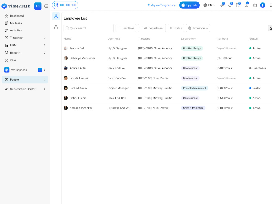The height and width of the screenshot is (204, 272).
Task: Click the Upgrade button
Action: pyautogui.click(x=189, y=5)
